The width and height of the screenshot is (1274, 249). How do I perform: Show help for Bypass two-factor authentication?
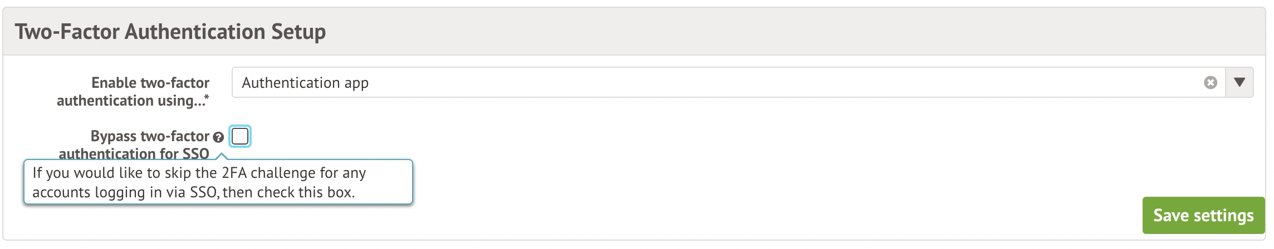click(x=218, y=137)
